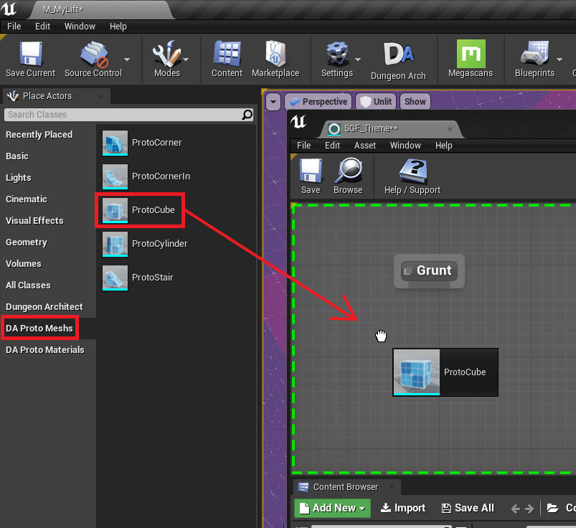
Task: Click Save All button
Action: point(468,508)
